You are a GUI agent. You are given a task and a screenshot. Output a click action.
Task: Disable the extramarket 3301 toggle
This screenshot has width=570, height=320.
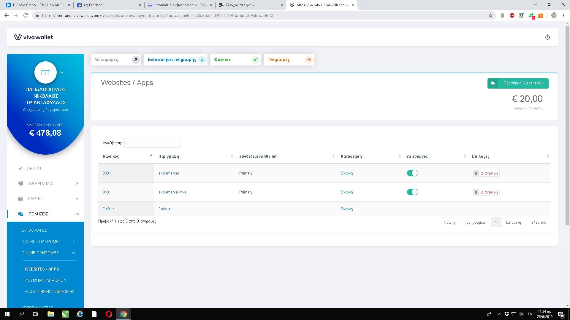pos(412,173)
